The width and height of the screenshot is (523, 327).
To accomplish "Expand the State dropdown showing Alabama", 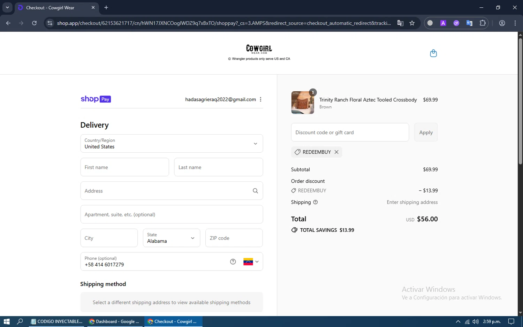I will pos(172,238).
